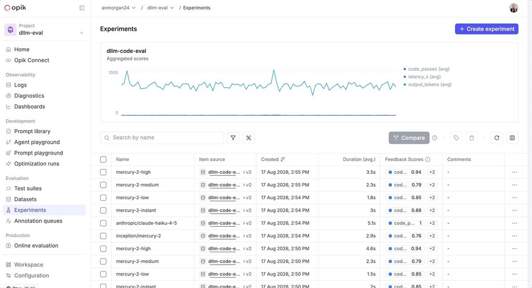Open the filter funnel icon

[x=233, y=138]
